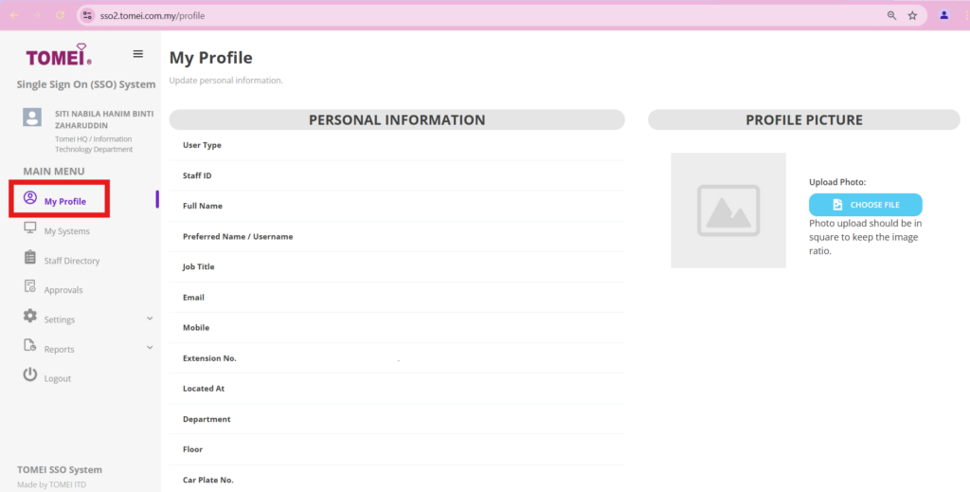Expand the Settings submenu chevron
This screenshot has height=492, width=970.
click(x=150, y=319)
